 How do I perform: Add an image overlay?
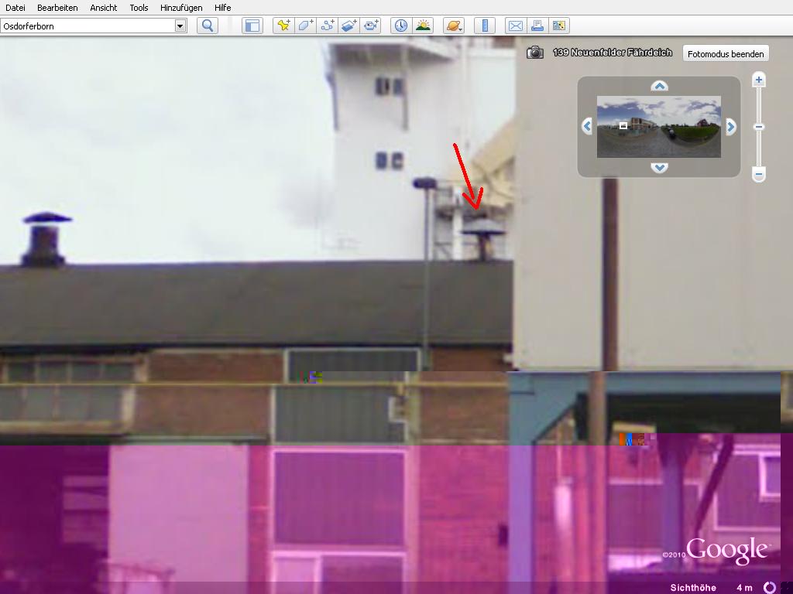pyautogui.click(x=348, y=26)
